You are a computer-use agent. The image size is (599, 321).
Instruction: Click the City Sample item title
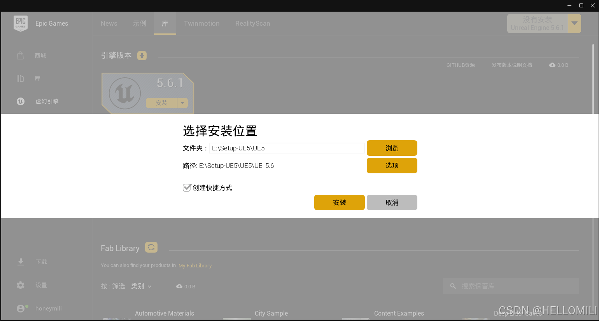click(271, 313)
